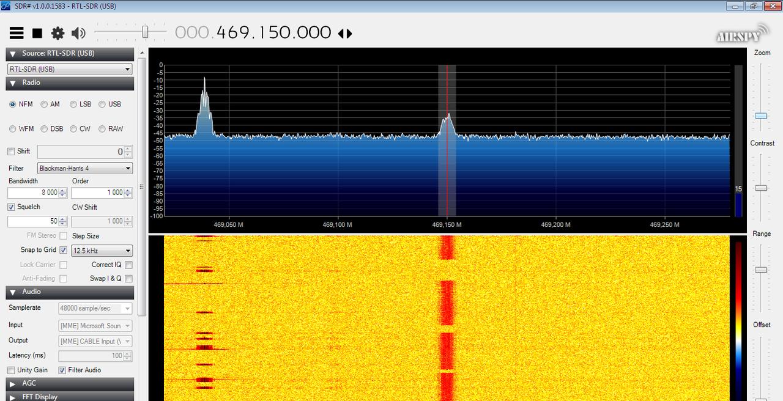
Task: Click the Bandwidth field's spinner arrows
Action: pyautogui.click(x=64, y=193)
